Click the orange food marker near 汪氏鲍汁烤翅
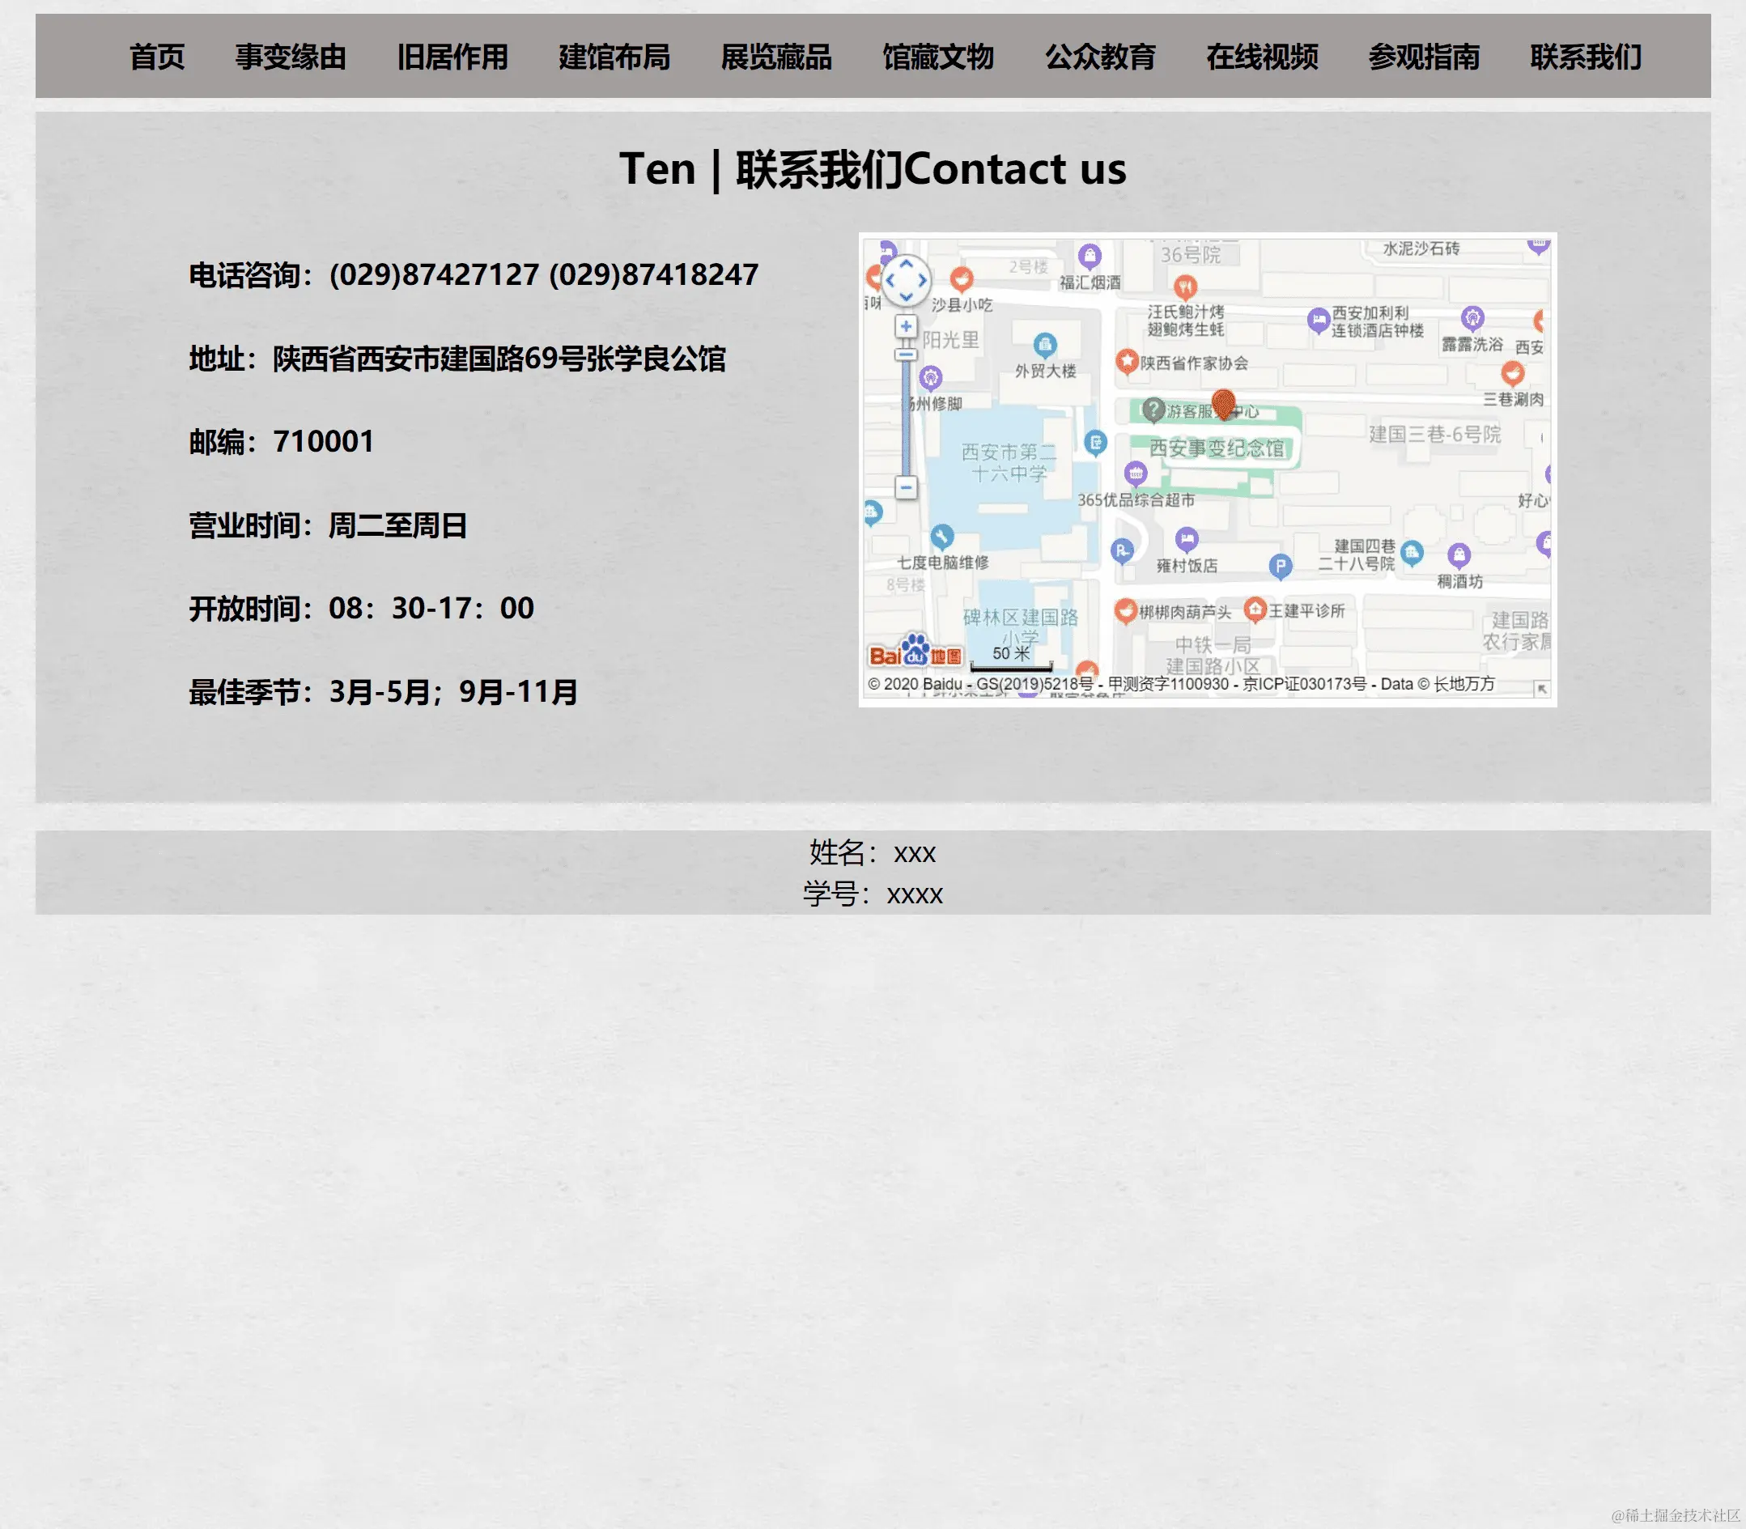This screenshot has height=1529, width=1746. (1185, 287)
